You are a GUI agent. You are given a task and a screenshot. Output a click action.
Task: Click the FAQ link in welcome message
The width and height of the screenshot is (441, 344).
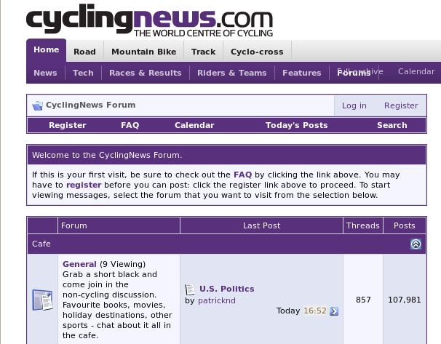(x=243, y=175)
